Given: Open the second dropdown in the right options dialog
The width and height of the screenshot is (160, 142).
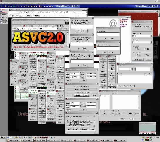Looking at the screenshot, I should pyautogui.click(x=142, y=42).
